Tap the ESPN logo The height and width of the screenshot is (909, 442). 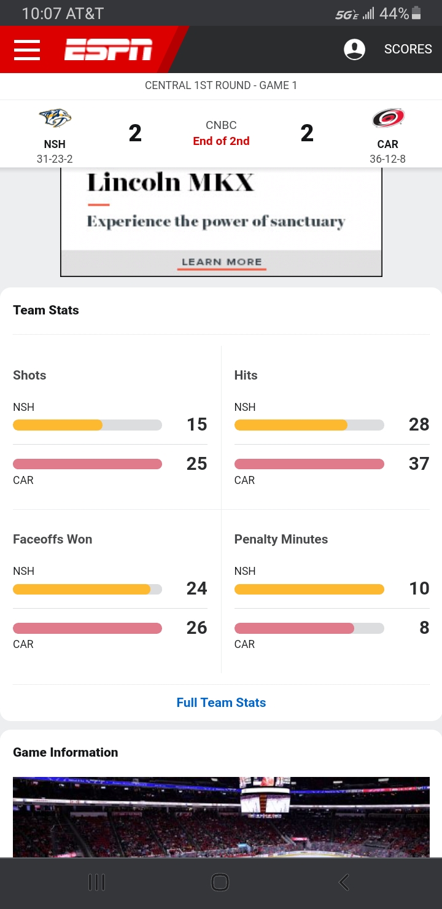[109, 50]
